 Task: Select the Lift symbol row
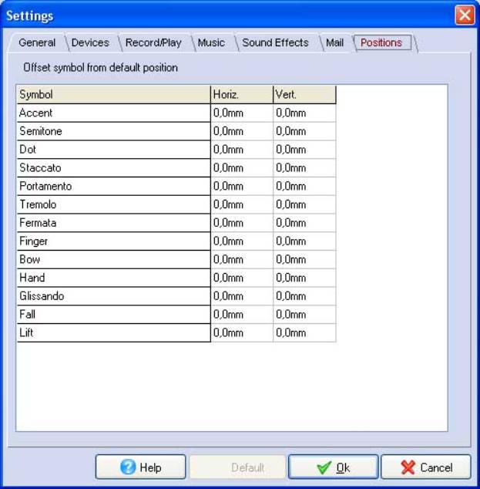(114, 332)
